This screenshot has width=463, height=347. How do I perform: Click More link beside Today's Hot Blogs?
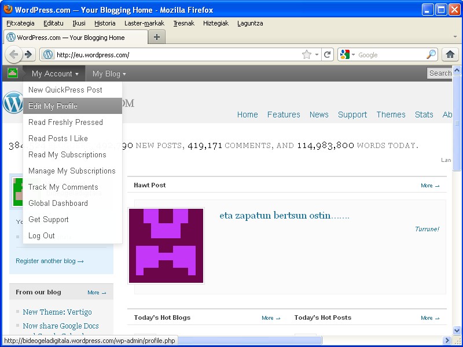271,318
